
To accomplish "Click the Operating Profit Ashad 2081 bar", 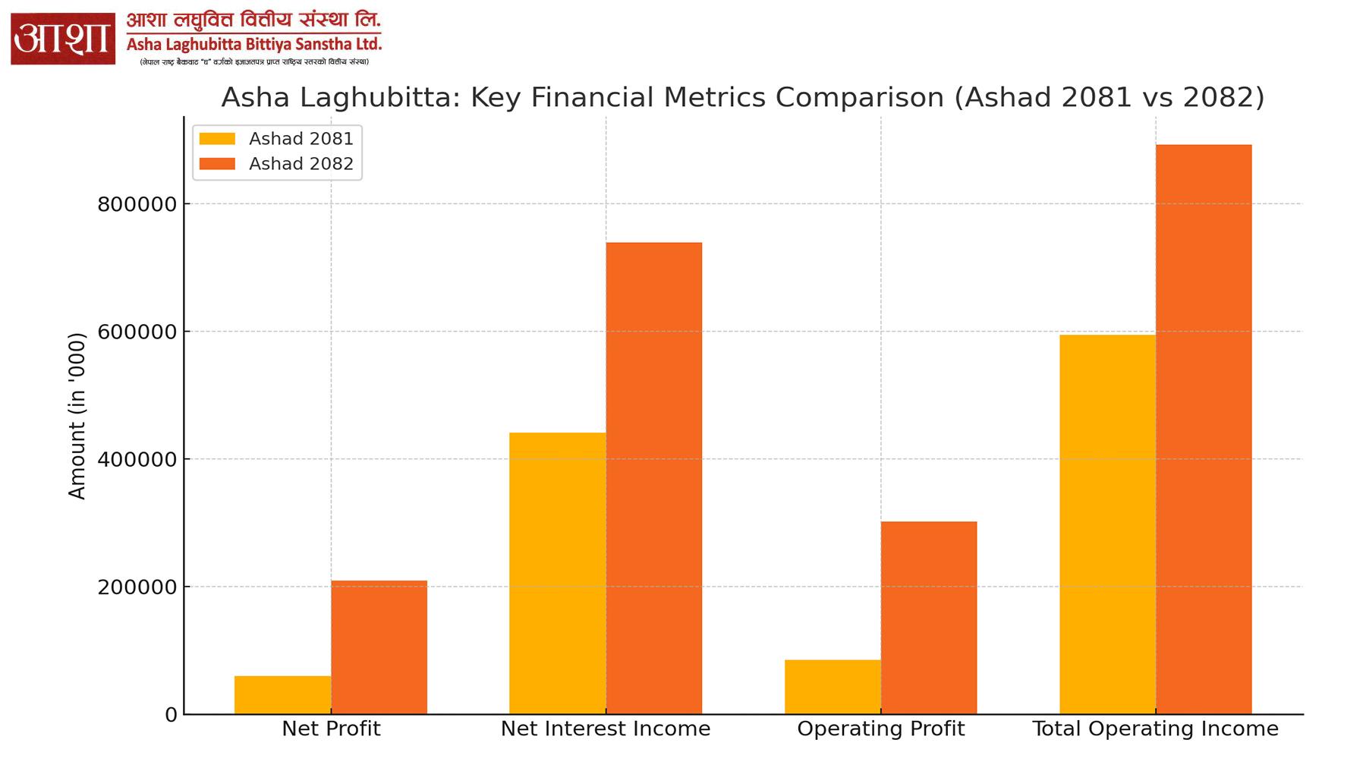I will point(833,687).
